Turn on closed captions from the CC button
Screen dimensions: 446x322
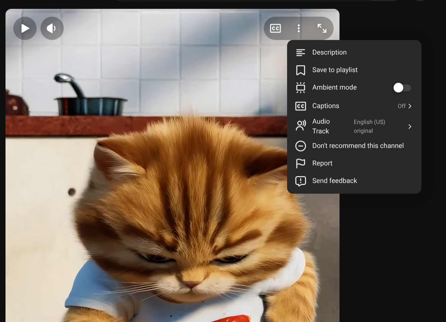pos(275,28)
